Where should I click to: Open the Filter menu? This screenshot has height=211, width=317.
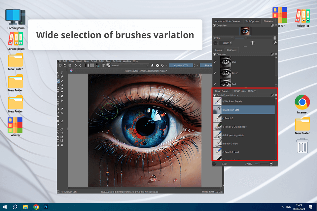click(101, 61)
